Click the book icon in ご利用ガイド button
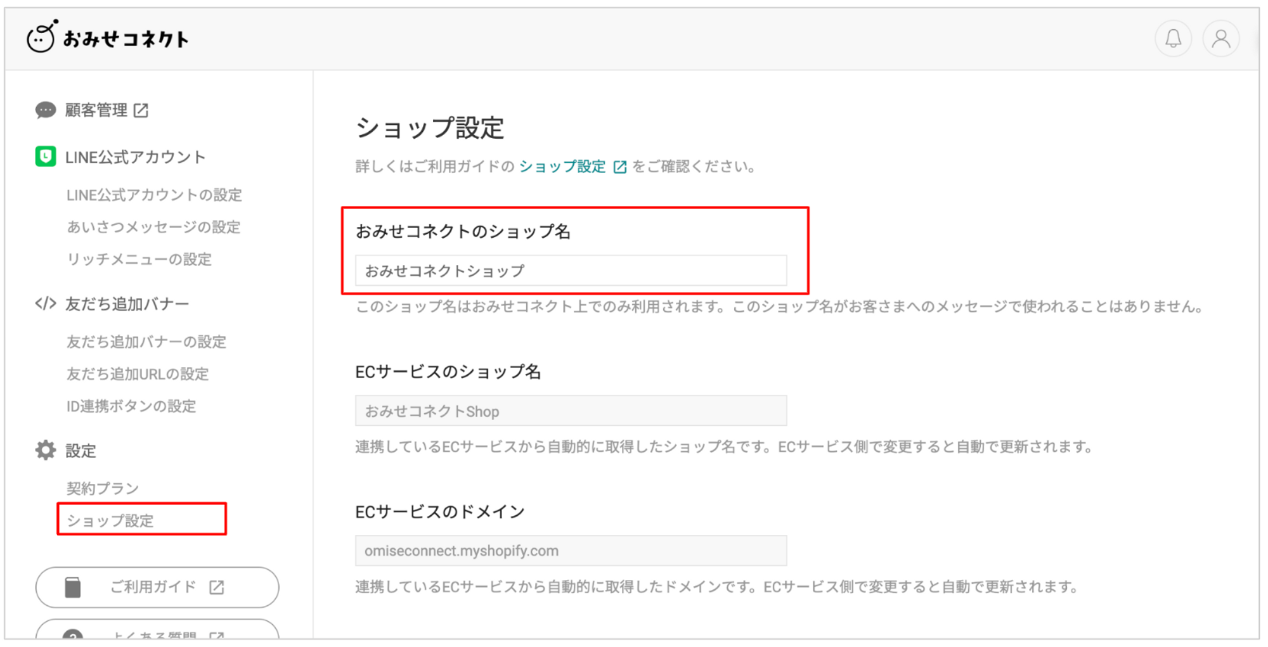Screen dimensions: 1268x647 pyautogui.click(x=73, y=587)
